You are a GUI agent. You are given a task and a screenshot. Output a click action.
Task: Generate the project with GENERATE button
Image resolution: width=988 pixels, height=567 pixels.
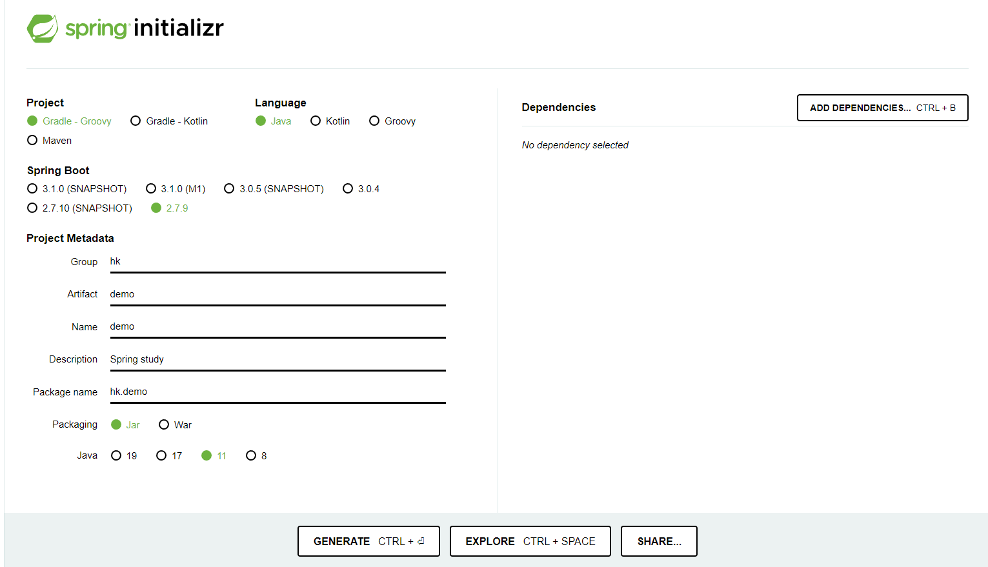pyautogui.click(x=368, y=541)
